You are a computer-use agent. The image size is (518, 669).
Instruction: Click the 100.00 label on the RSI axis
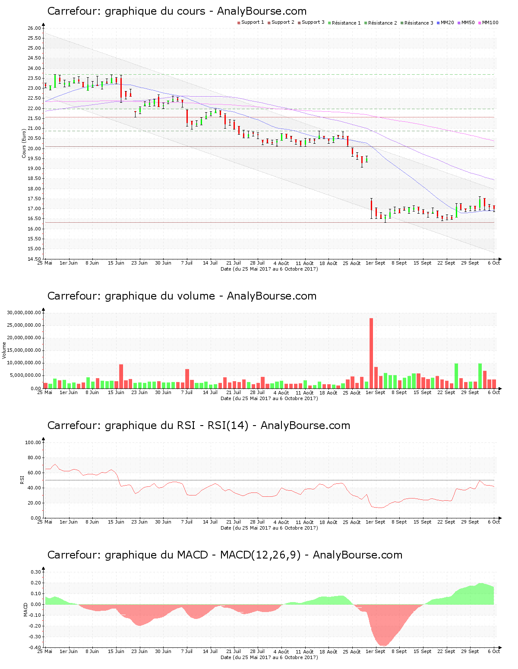[x=33, y=442]
